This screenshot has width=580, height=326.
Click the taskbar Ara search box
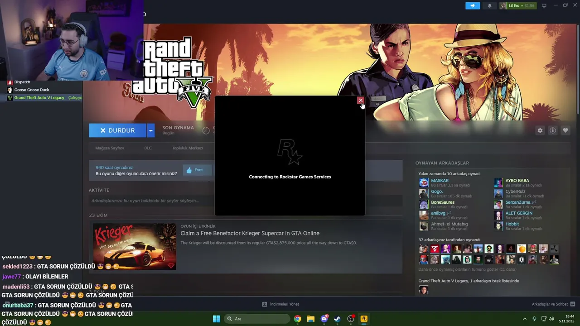coord(257,319)
